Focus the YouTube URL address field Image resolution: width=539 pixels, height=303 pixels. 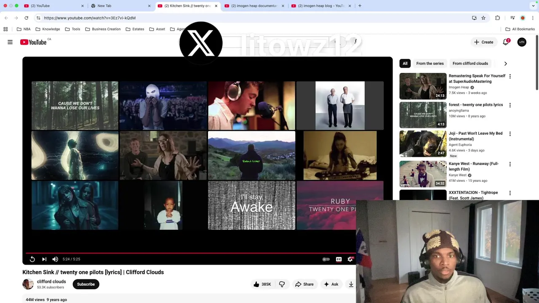pyautogui.click(x=253, y=18)
